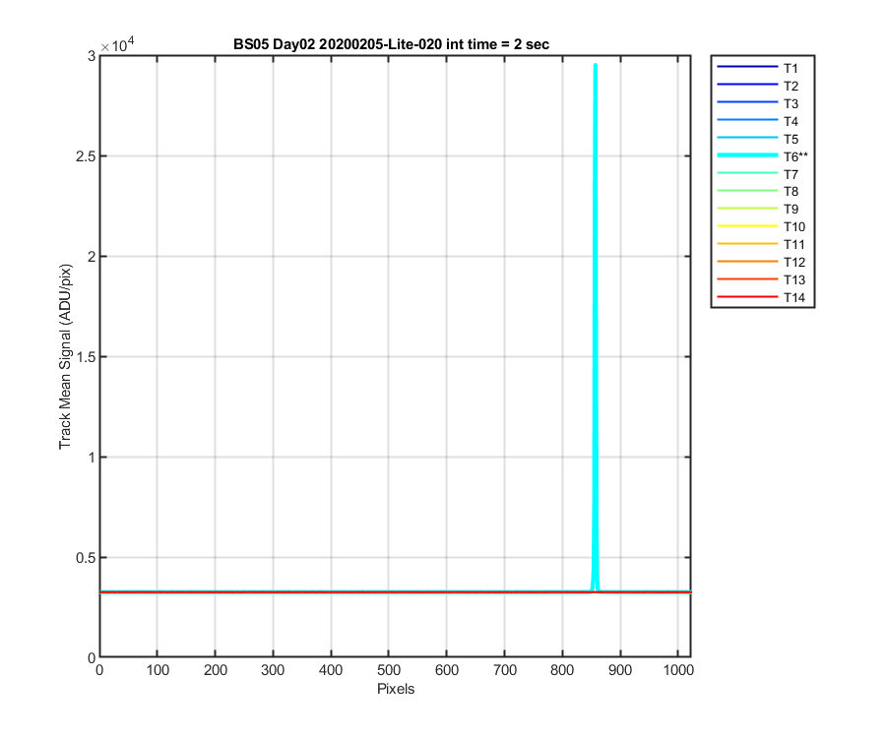886x738 pixels.
Task: Select the T5 legend entry
Action: click(757, 139)
